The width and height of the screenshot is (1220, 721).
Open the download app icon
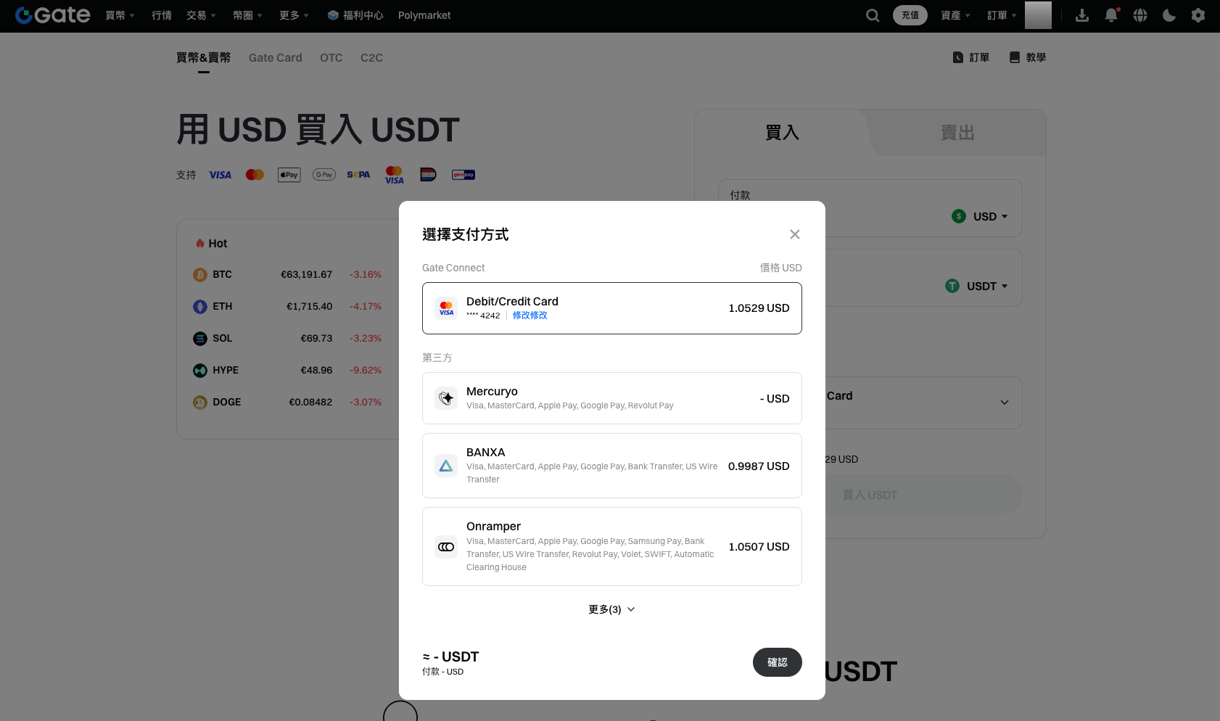coord(1082,15)
